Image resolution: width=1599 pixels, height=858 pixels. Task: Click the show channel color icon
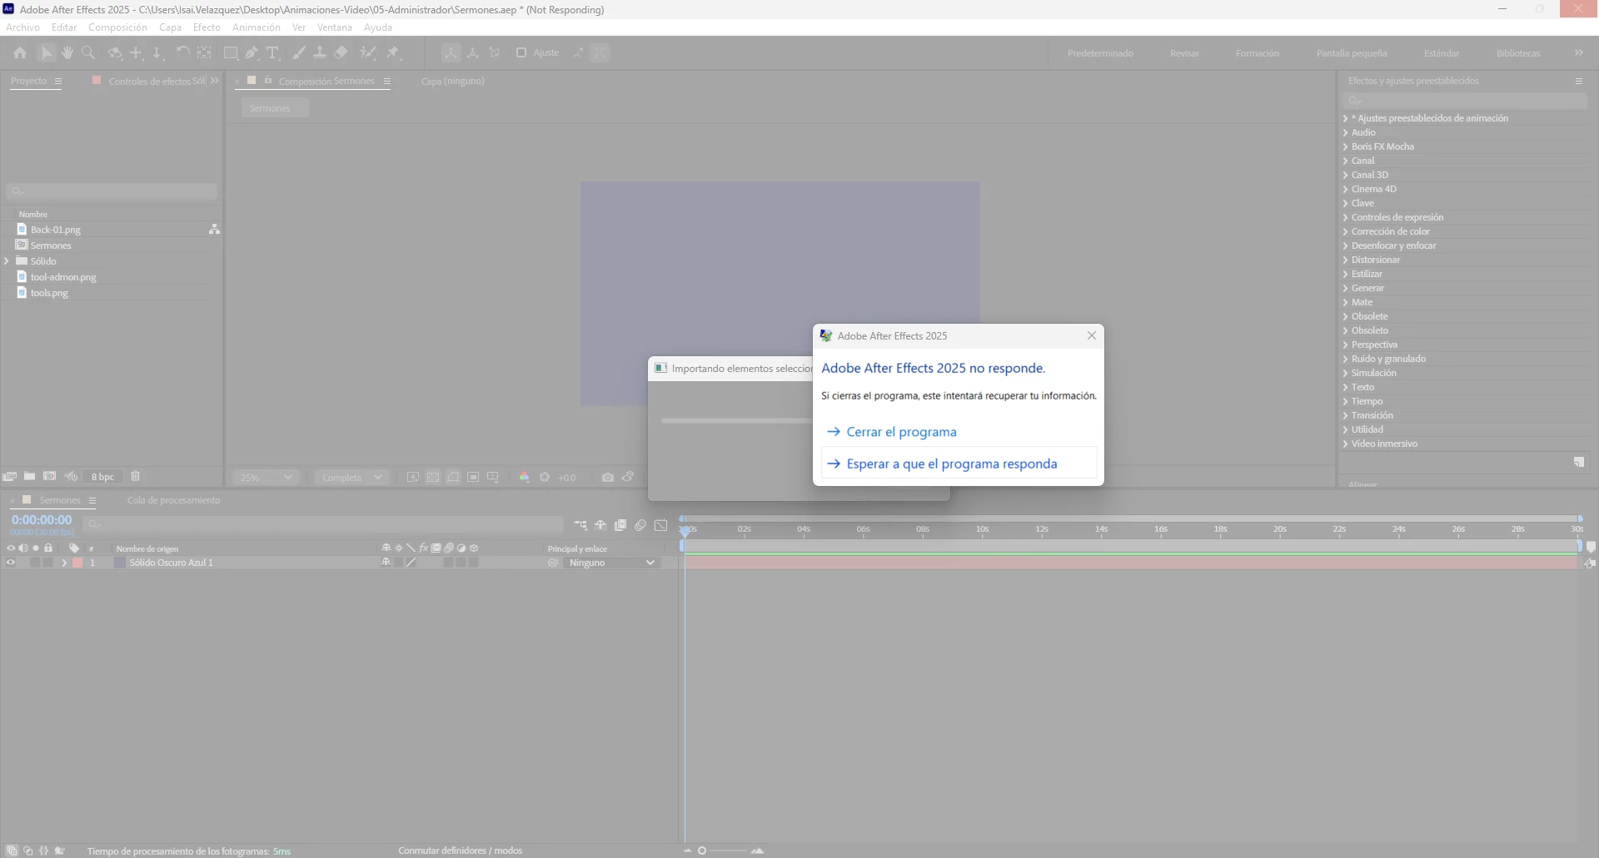coord(525,478)
